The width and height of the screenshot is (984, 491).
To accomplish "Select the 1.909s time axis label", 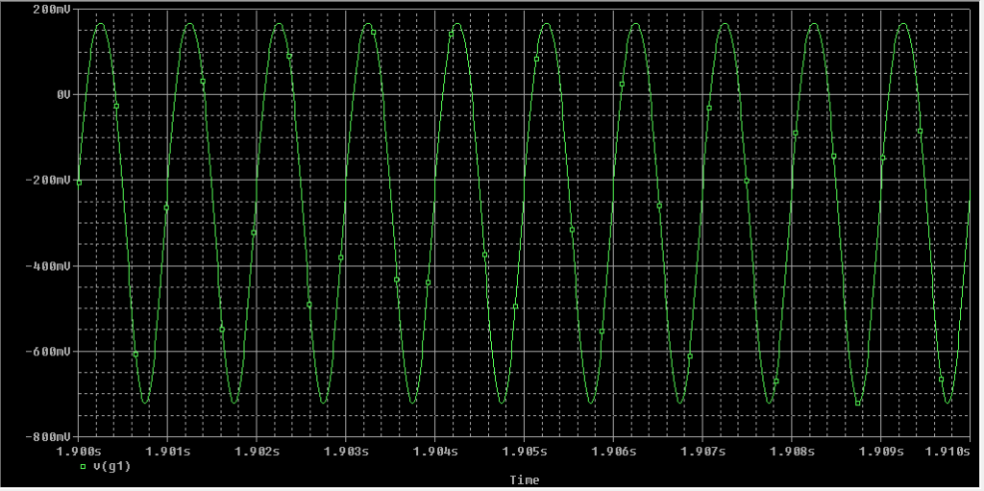I will point(881,450).
